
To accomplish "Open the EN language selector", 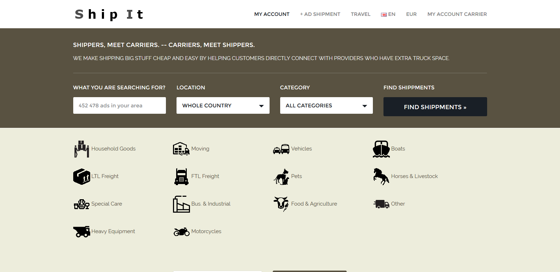I will [388, 14].
